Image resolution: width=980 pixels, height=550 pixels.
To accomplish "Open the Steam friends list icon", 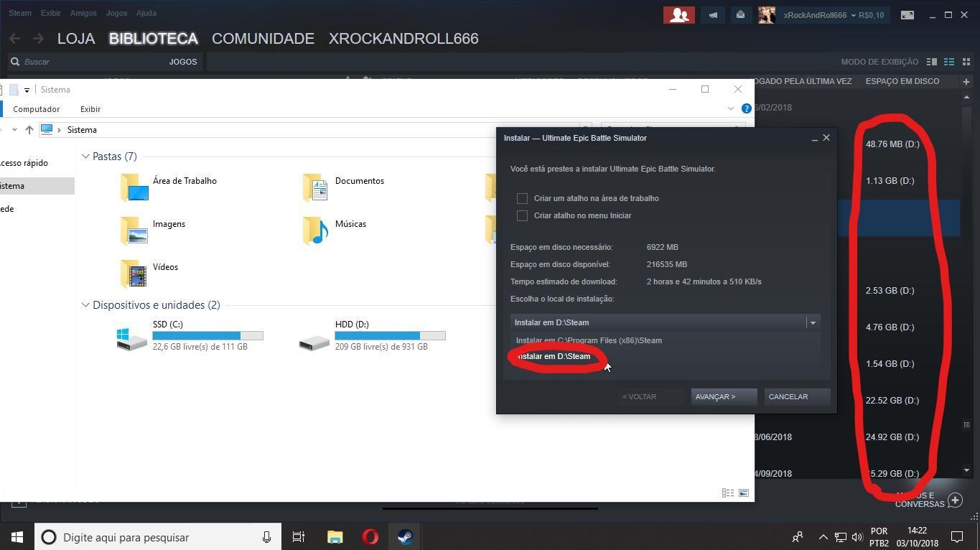I will click(678, 15).
